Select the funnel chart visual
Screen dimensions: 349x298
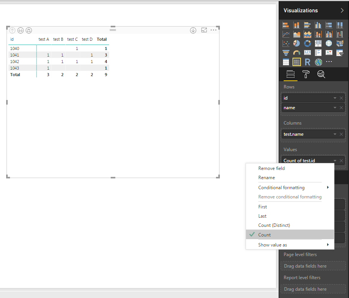tap(286, 53)
